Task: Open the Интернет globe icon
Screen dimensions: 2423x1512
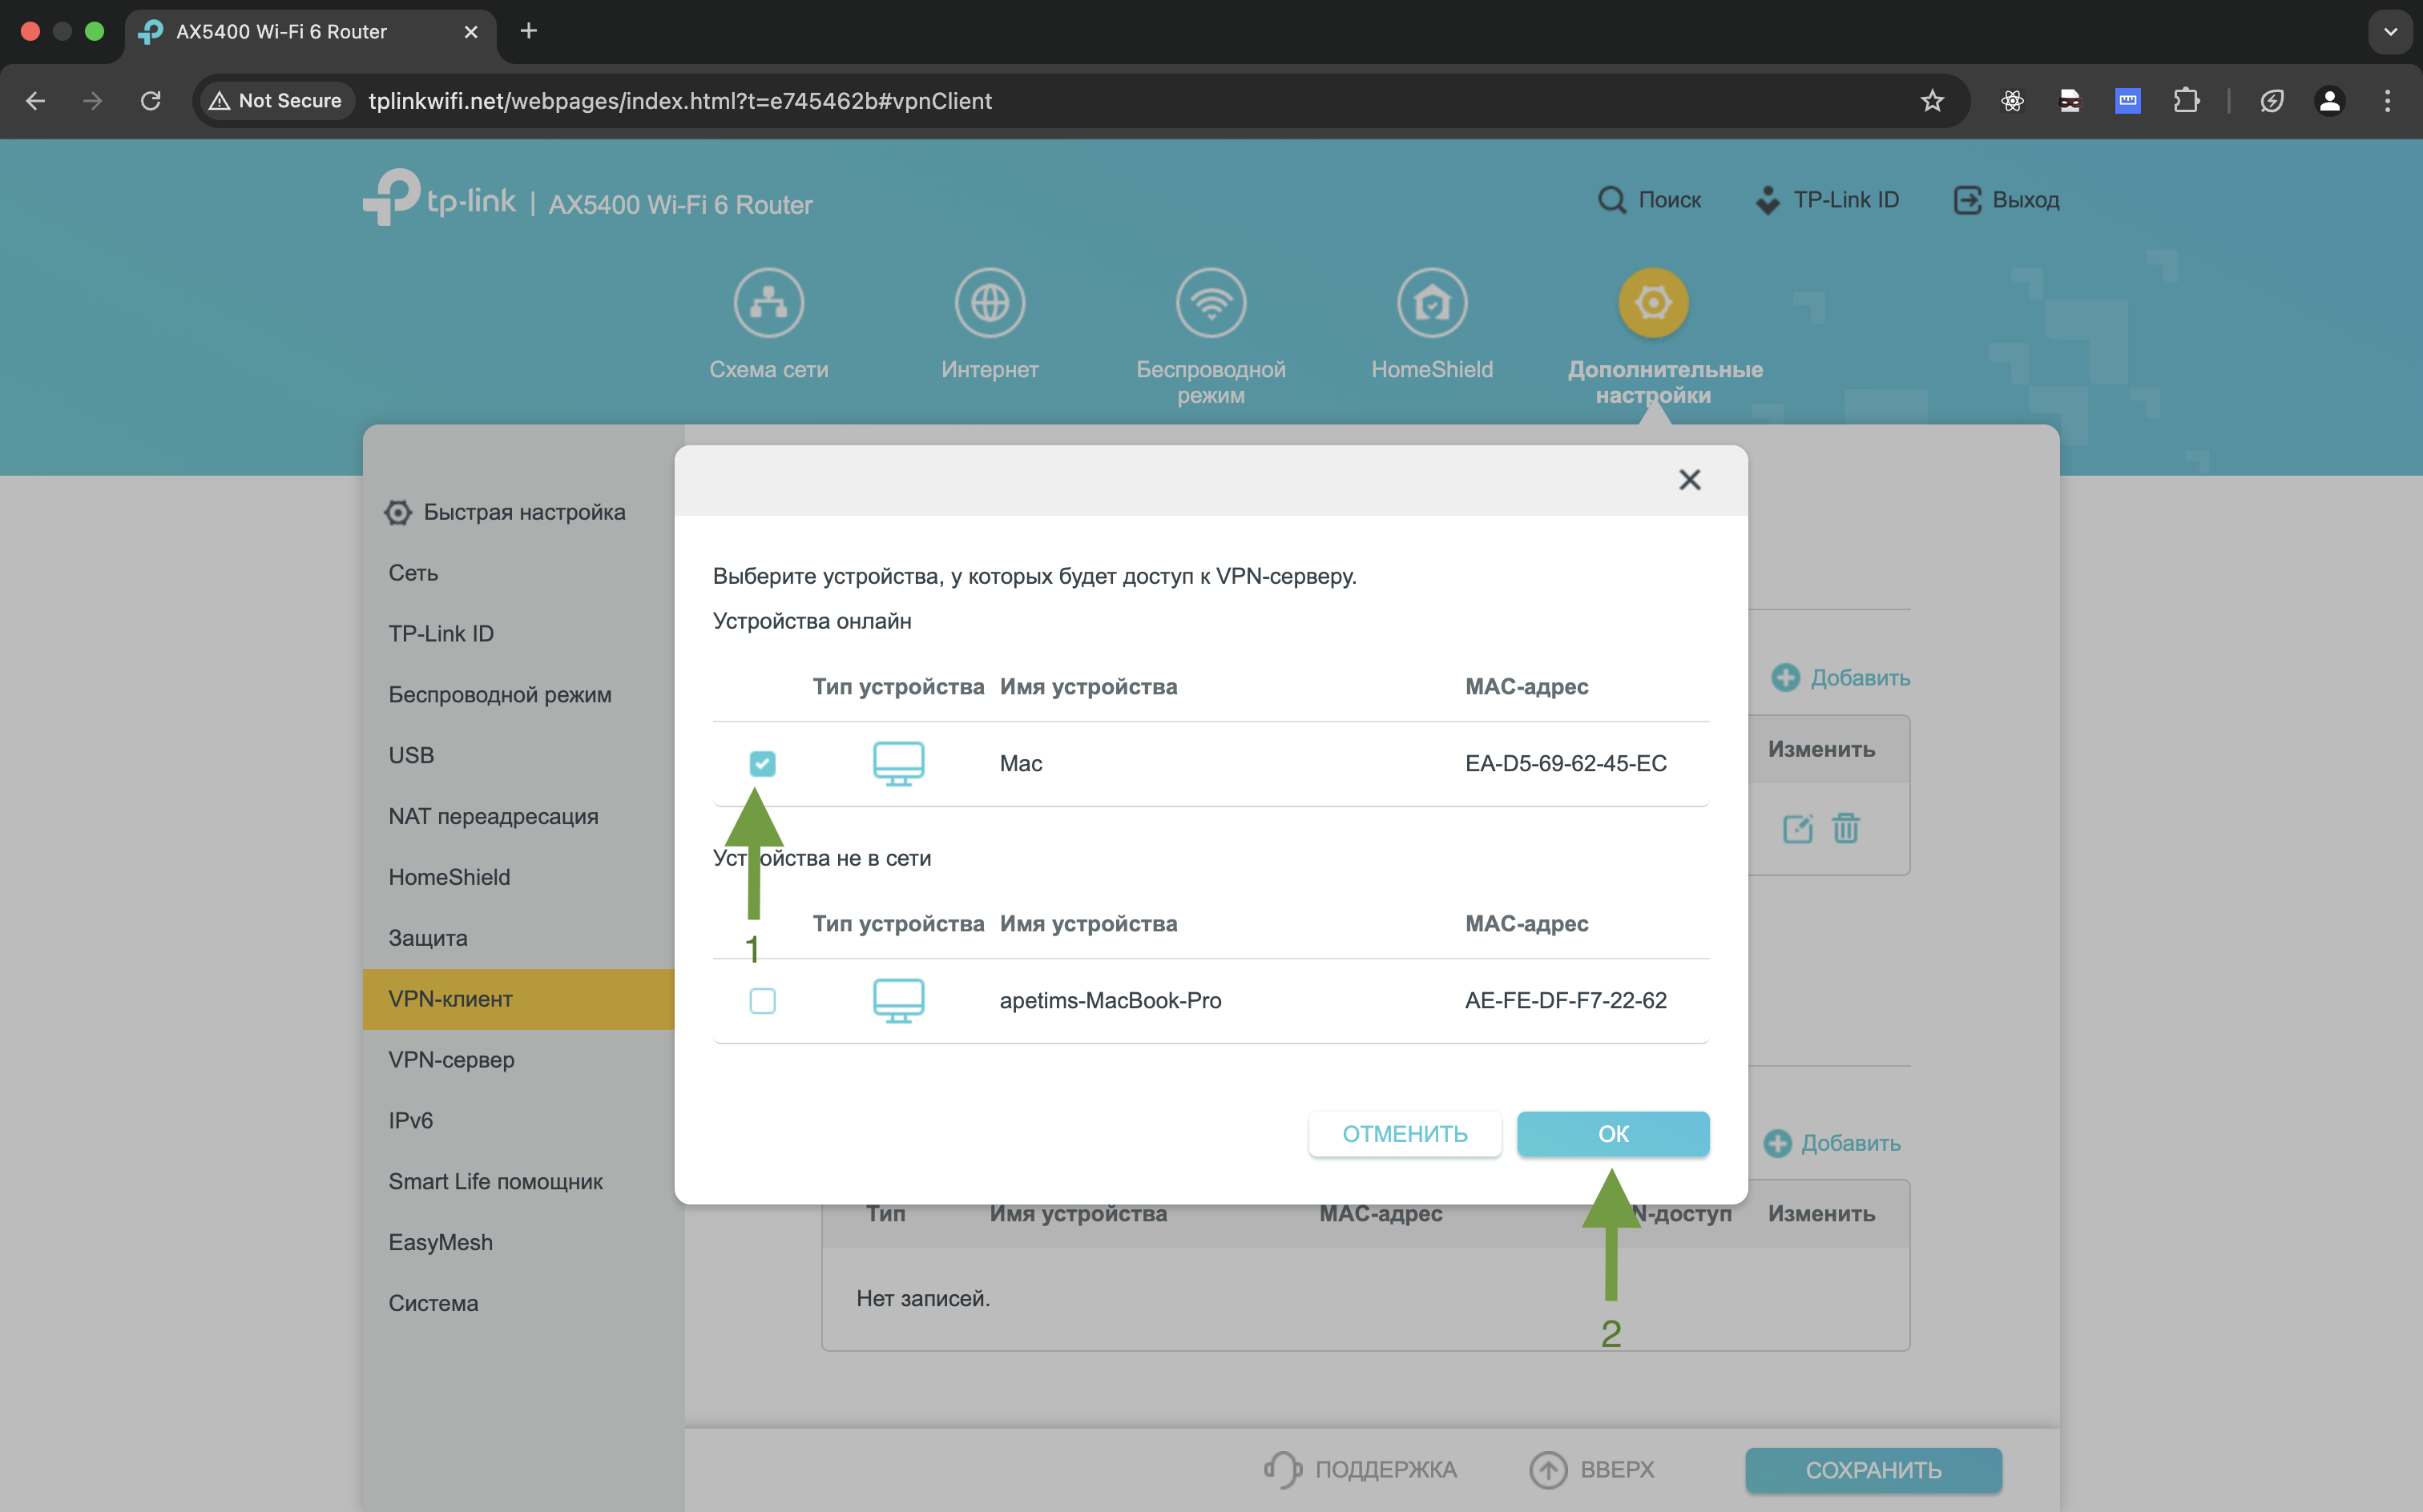Action: 990,303
